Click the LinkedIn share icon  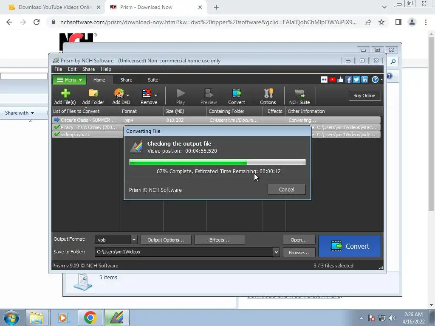[x=364, y=80]
